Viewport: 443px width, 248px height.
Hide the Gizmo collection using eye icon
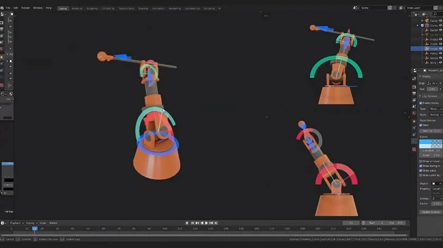coord(440,25)
